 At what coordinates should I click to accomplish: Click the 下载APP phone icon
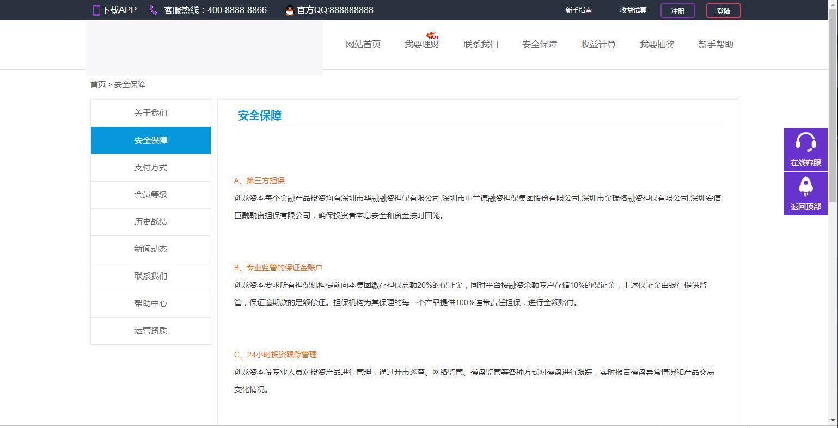(x=96, y=10)
